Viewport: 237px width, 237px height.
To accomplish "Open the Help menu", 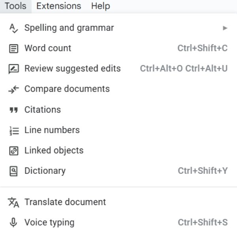I will [100, 6].
